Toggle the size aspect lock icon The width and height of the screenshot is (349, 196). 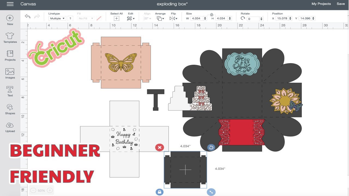212,15
